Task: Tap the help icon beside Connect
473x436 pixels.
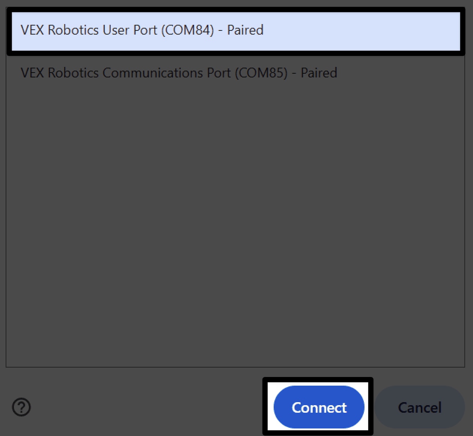Action: click(x=21, y=407)
